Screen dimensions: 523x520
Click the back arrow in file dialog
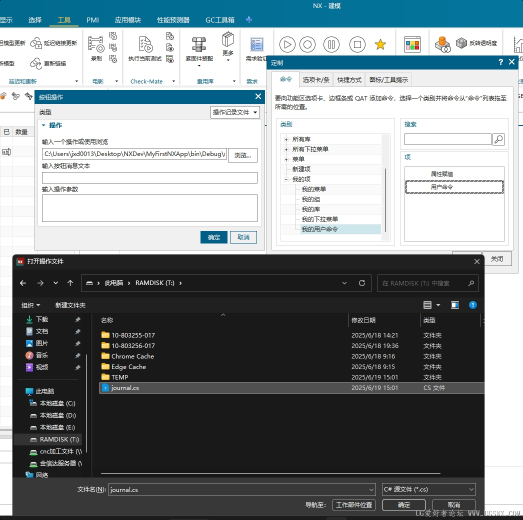[23, 283]
